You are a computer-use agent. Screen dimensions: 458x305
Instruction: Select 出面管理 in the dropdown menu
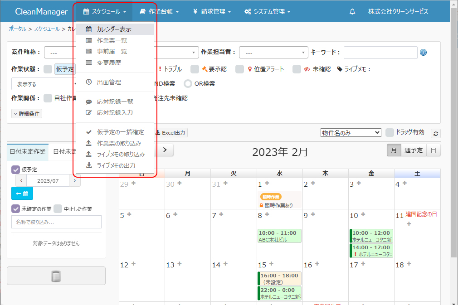[109, 82]
